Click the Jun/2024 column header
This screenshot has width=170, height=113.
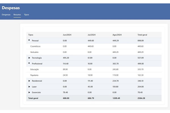(x=67, y=35)
